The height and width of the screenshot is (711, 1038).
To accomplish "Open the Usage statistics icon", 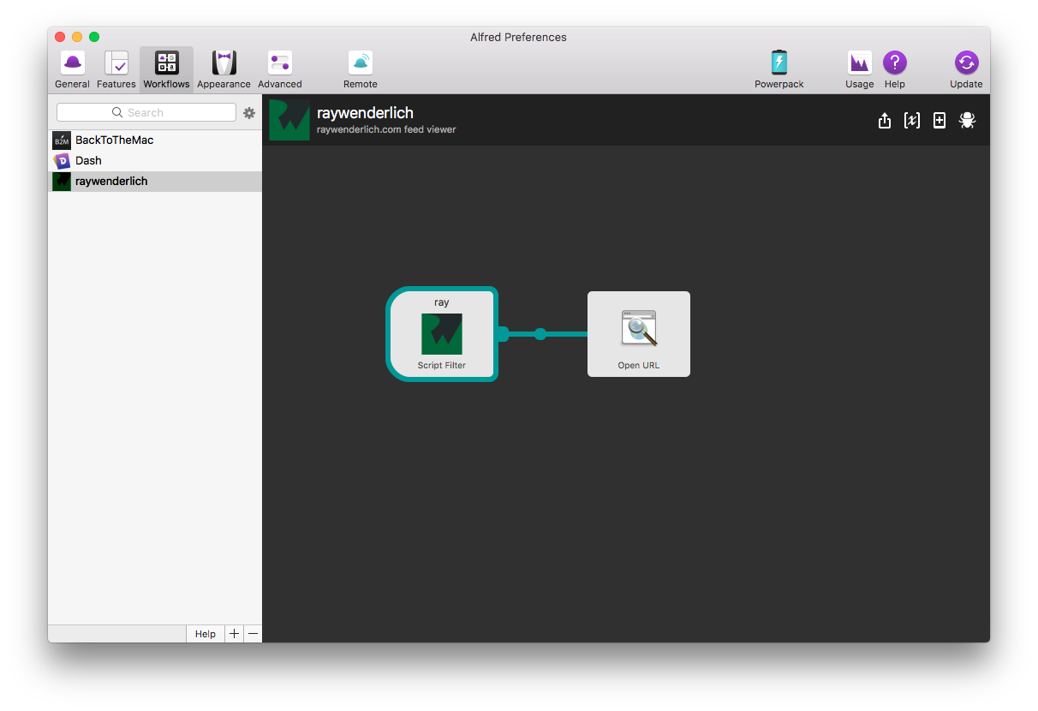I will coord(860,63).
